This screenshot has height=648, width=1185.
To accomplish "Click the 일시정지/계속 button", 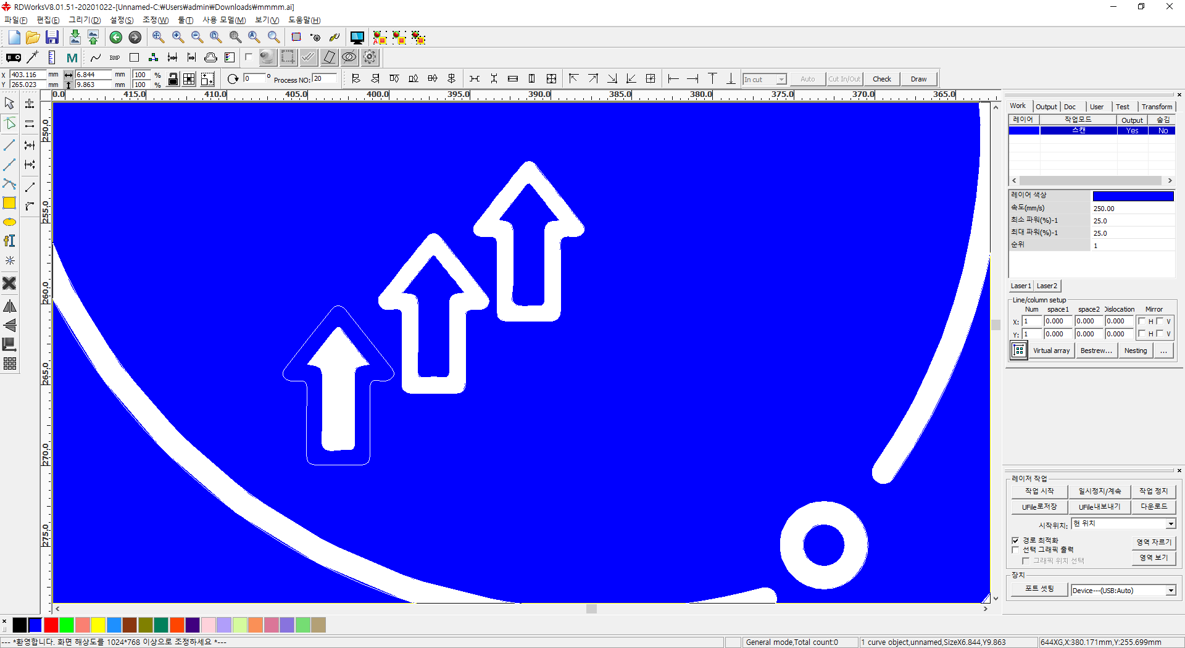I will point(1100,491).
